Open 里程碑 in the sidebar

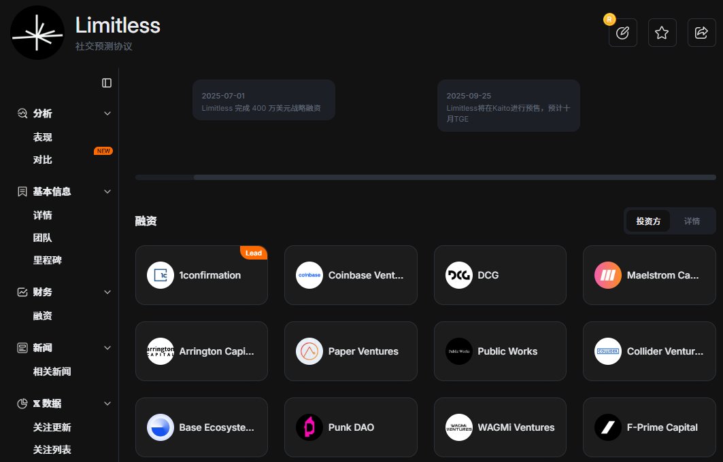pyautogui.click(x=48, y=260)
